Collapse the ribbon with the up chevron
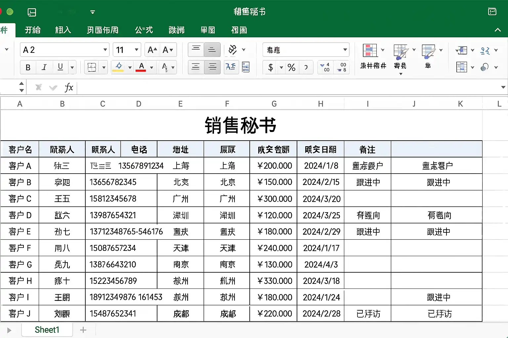 click(497, 30)
